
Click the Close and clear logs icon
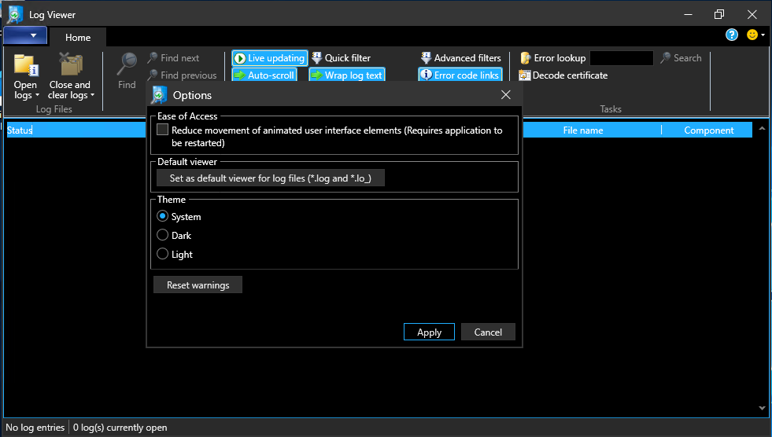coord(70,65)
